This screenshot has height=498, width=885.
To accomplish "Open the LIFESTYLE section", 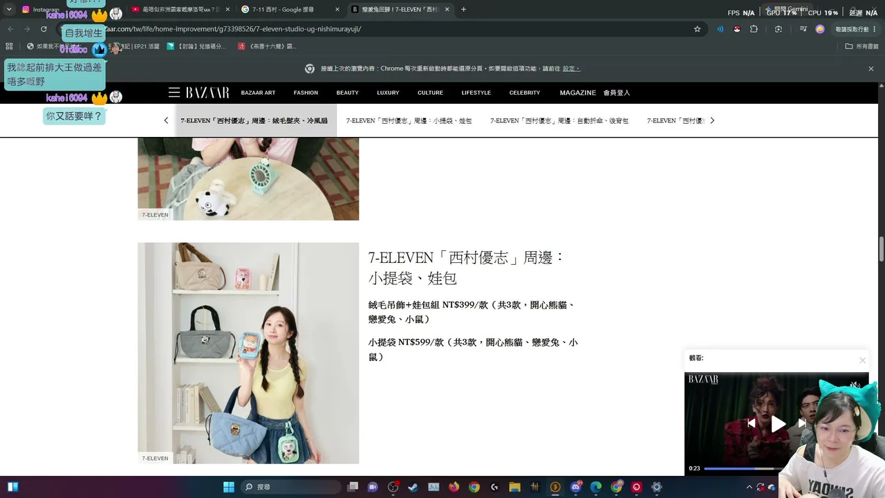I will click(x=476, y=93).
